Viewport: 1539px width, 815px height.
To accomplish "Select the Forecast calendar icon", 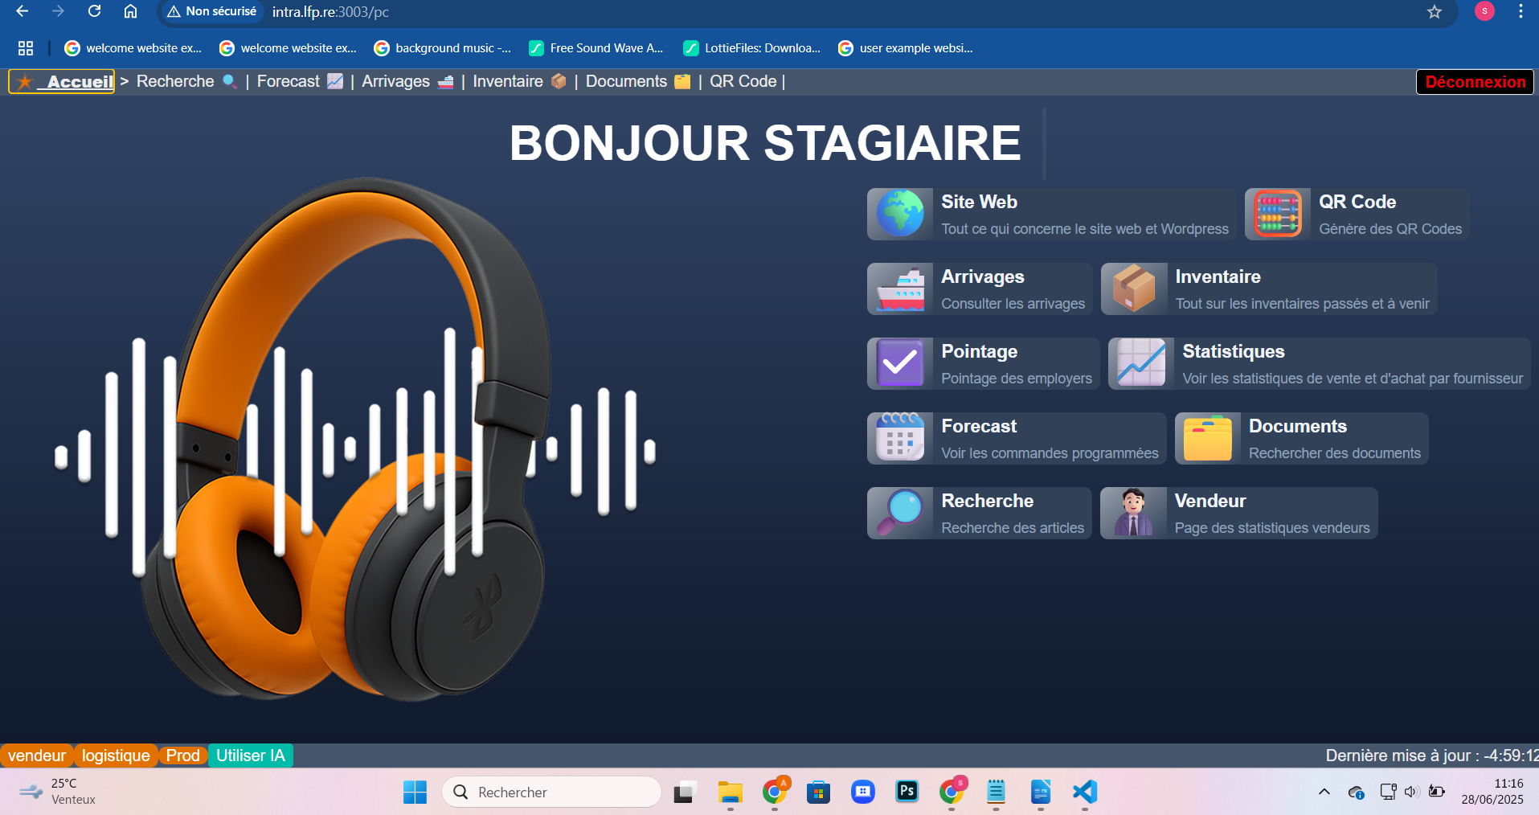I will pos(898,438).
